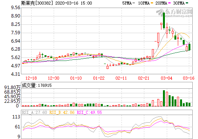The width and height of the screenshot is (198, 139).
Task: Click the 03-16 date label
Action: click(x=188, y=78)
